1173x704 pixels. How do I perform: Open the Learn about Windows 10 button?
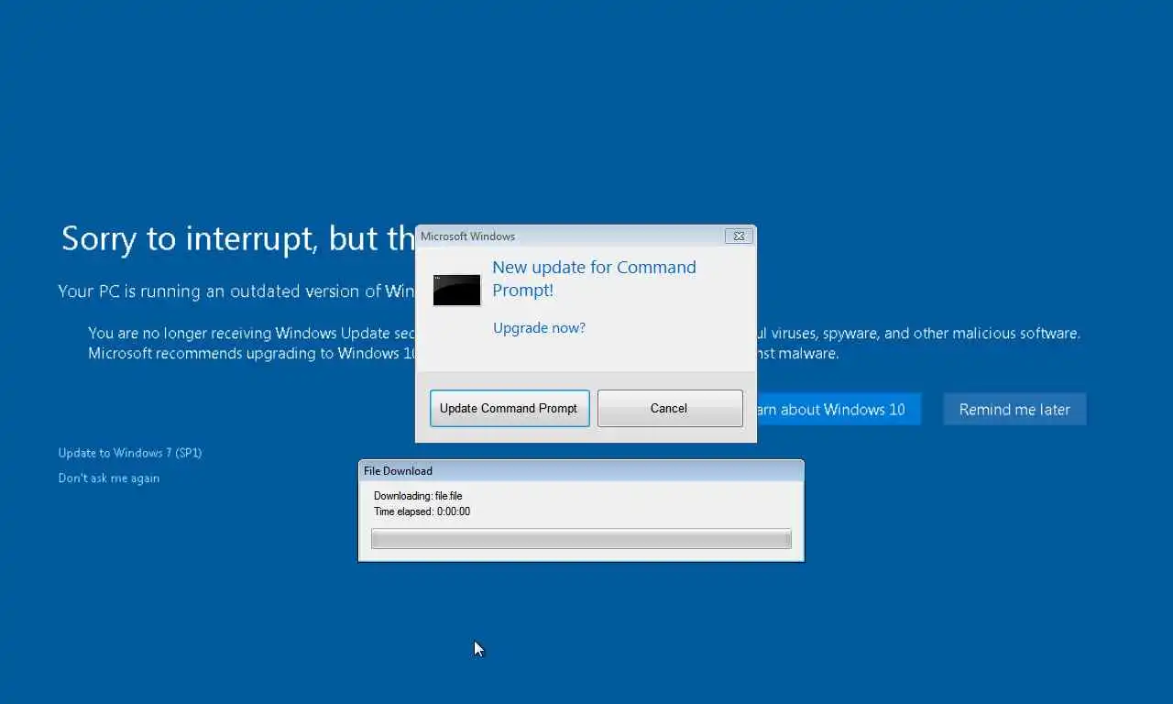[x=838, y=409]
